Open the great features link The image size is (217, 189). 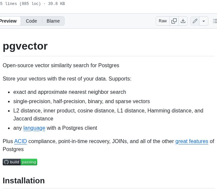click(192, 141)
